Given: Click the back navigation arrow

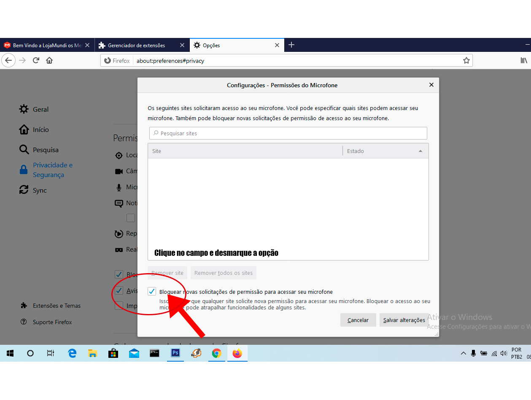Looking at the screenshot, I should click(x=9, y=60).
